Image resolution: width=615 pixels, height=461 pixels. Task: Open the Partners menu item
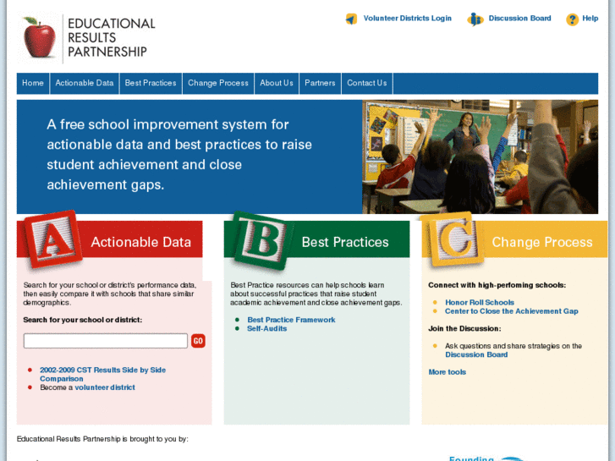320,83
